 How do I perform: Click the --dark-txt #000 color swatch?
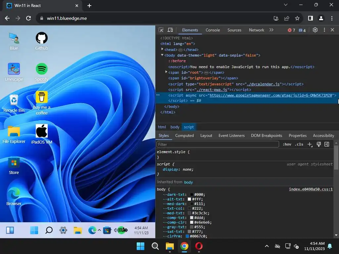[192, 194]
